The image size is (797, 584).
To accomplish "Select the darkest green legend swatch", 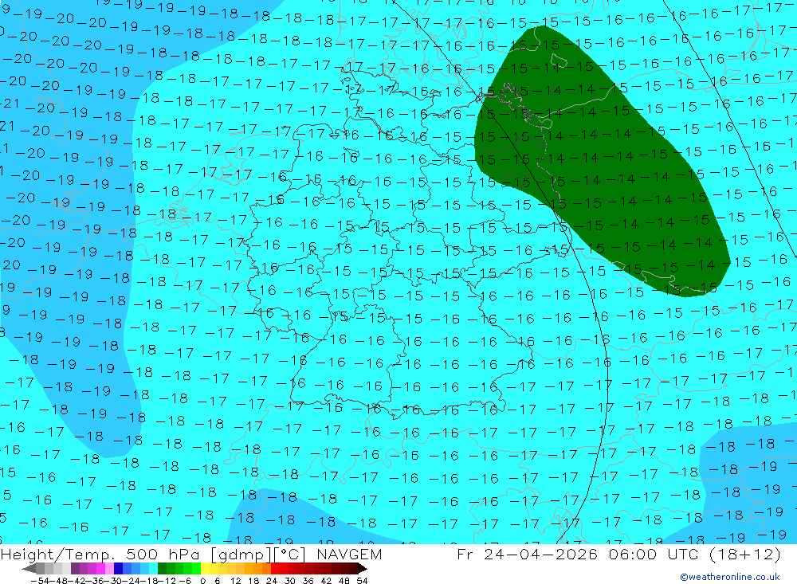I will (x=162, y=569).
